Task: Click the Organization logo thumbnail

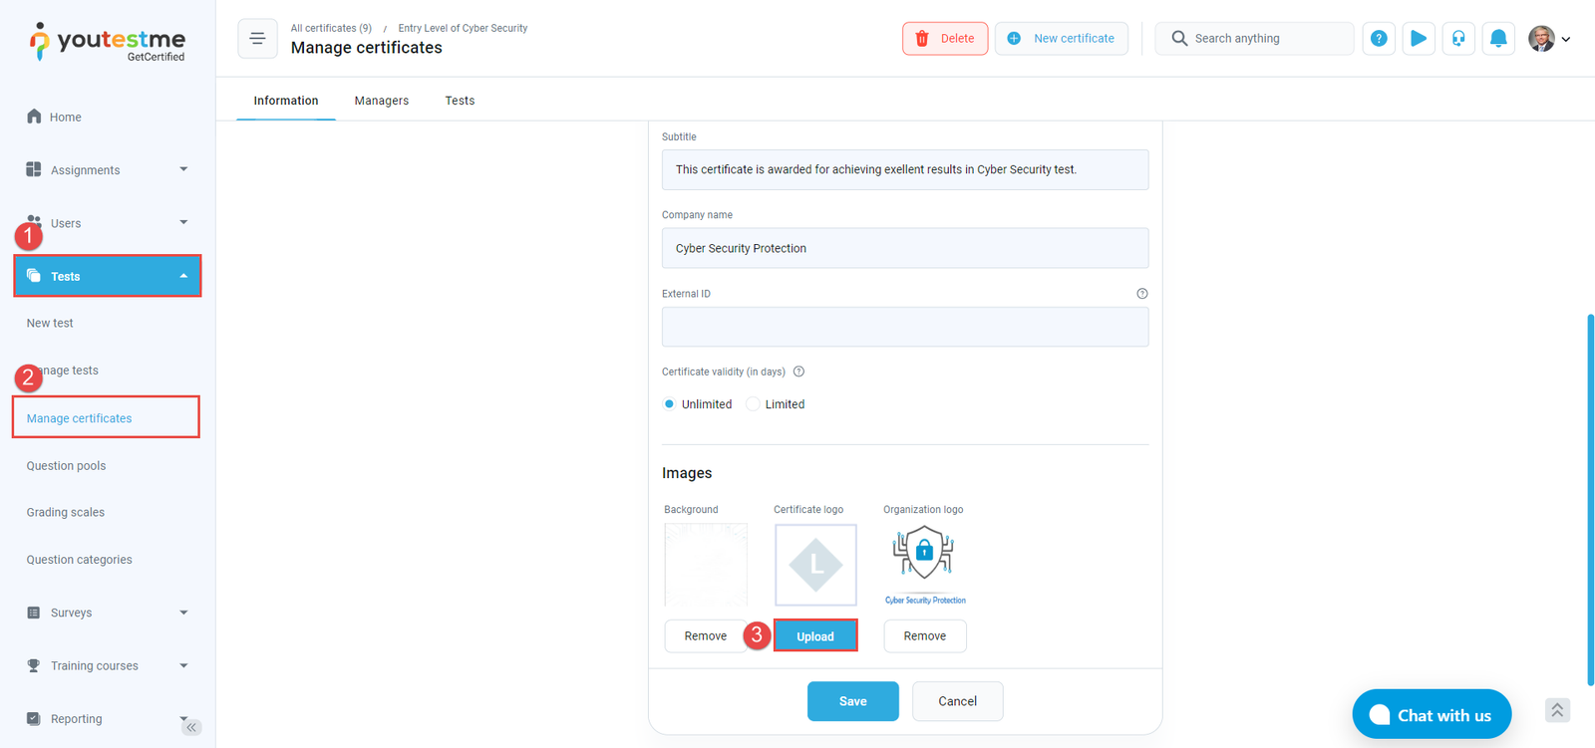Action: pos(925,565)
